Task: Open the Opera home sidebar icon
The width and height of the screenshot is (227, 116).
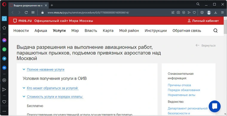Action: pyautogui.click(x=4, y=19)
